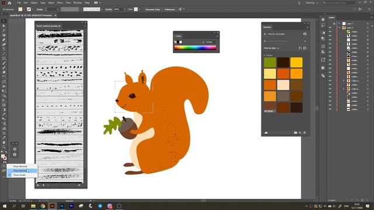
Task: Click the color spectrum bar in Color panel
Action: pyautogui.click(x=195, y=48)
